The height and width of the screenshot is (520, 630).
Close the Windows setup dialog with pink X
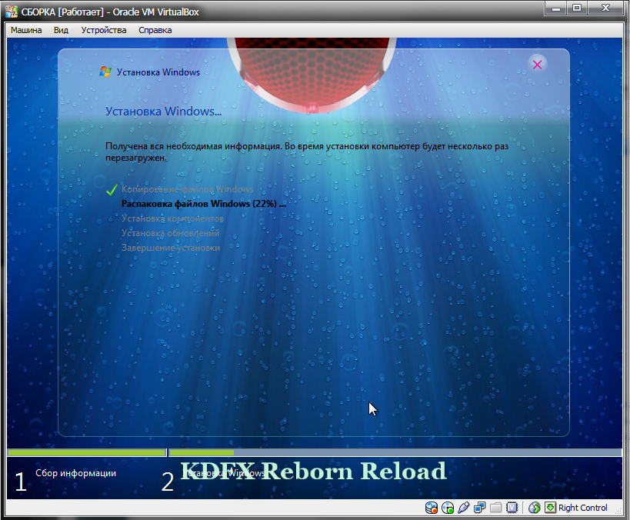point(537,65)
